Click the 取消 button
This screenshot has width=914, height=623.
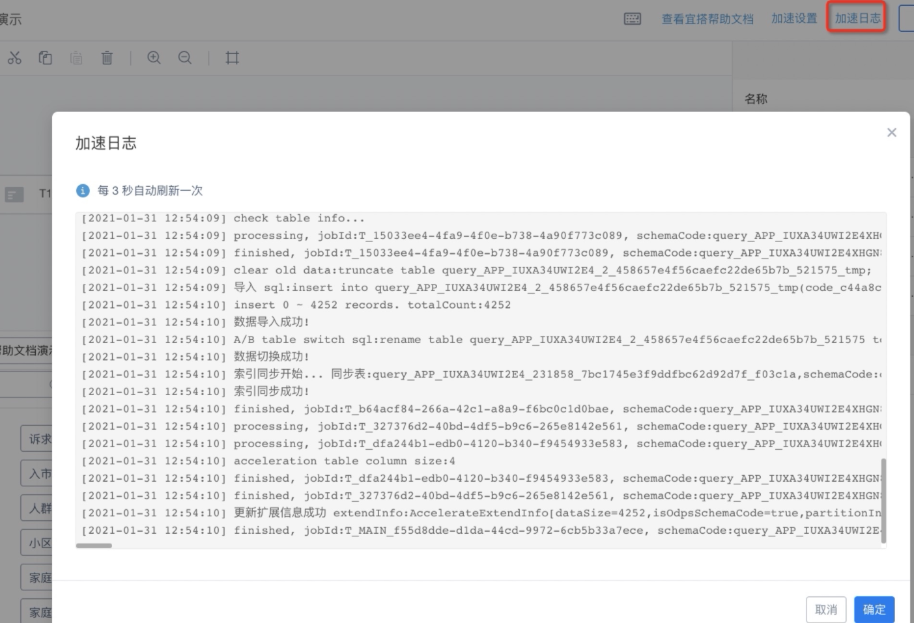coord(826,609)
